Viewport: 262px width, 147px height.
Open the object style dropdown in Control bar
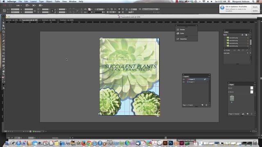[159, 9]
